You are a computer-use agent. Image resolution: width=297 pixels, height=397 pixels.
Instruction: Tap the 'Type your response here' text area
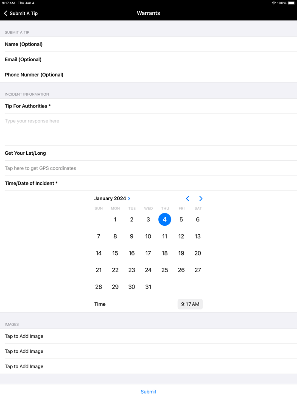pyautogui.click(x=148, y=129)
